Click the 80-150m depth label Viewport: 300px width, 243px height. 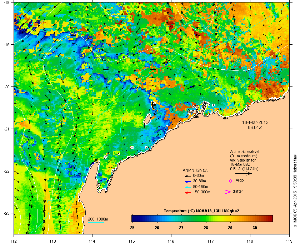click(200, 187)
